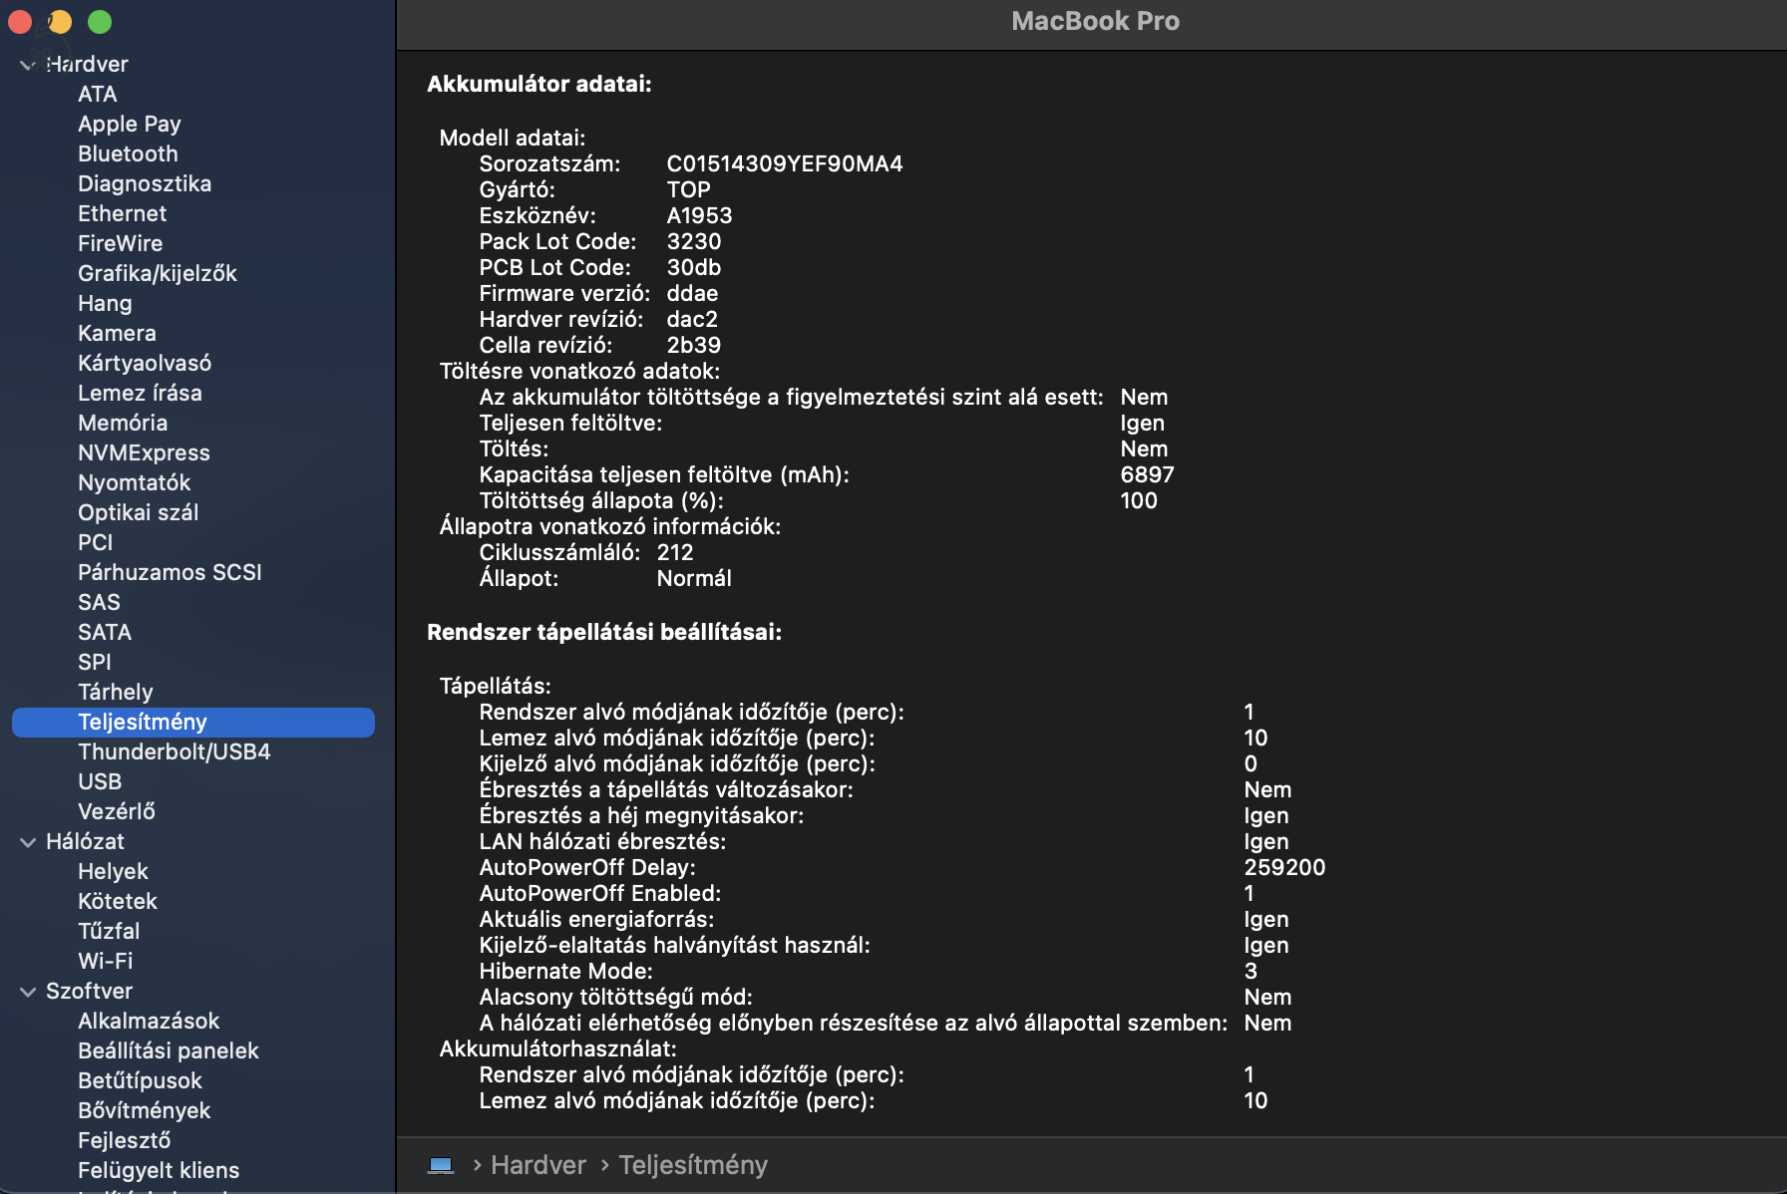Viewport: 1787px width, 1194px height.
Task: Click Teljesítmény in the bottom path bar
Action: click(693, 1165)
